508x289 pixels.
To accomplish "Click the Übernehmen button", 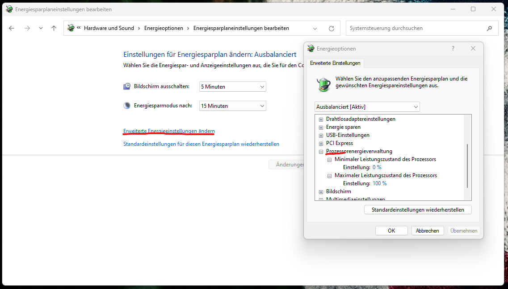I will point(464,230).
